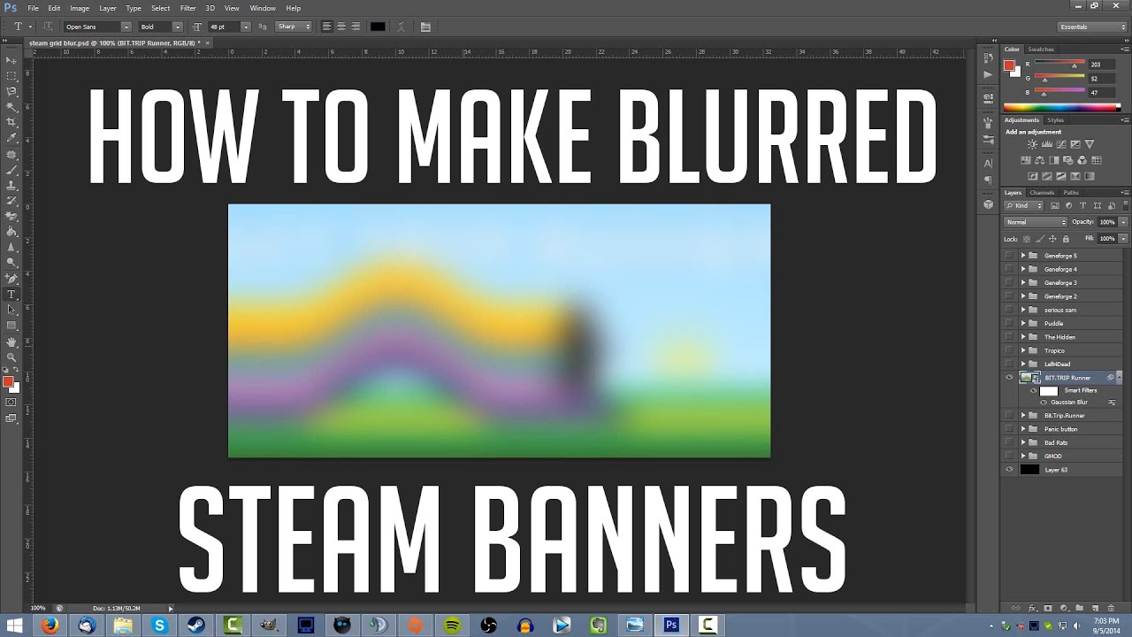Toggle Smart Filters visibility eye

[1033, 390]
